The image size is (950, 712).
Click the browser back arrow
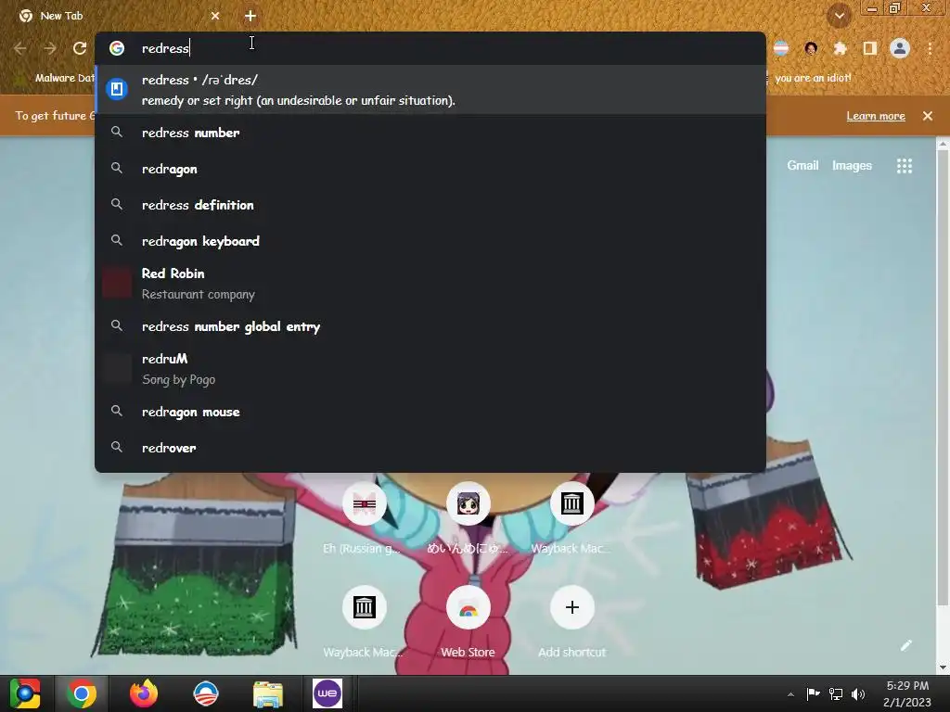click(20, 48)
